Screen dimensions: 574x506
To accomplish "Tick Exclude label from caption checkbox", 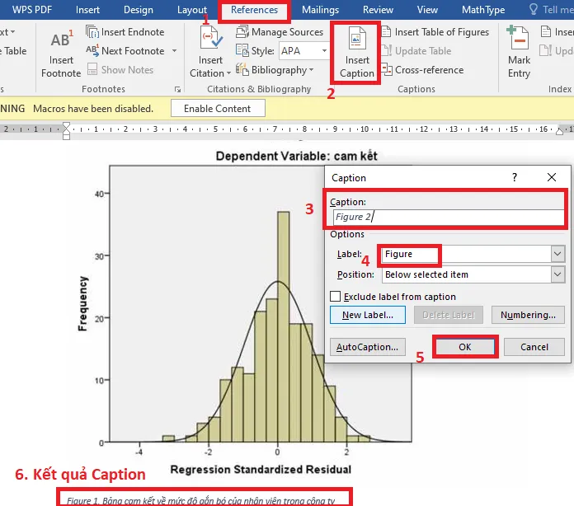I will coord(336,297).
